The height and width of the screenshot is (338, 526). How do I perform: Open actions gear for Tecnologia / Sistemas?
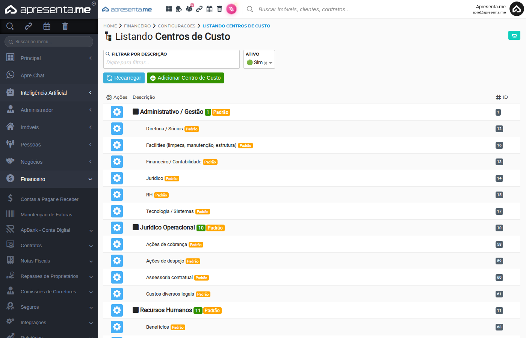click(x=117, y=211)
